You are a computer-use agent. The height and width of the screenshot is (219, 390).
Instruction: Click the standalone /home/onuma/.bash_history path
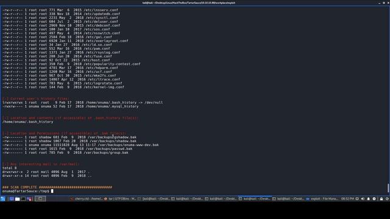pyautogui.click(x=27, y=122)
